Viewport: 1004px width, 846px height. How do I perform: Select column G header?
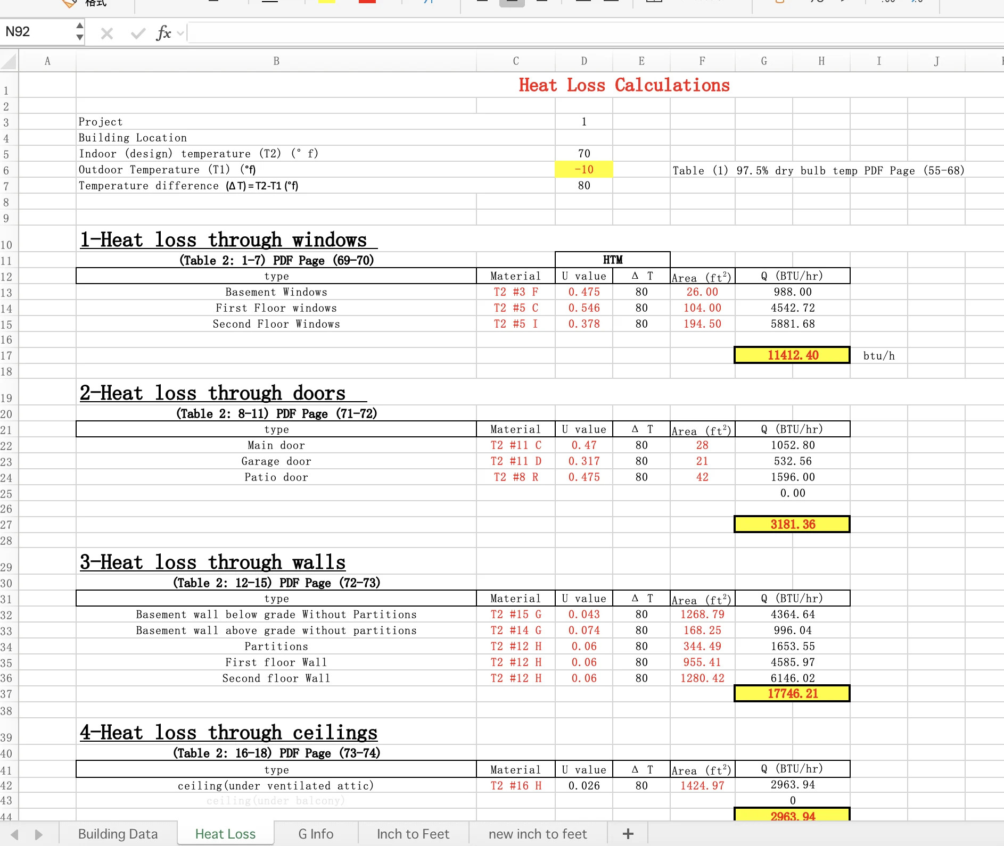[764, 61]
